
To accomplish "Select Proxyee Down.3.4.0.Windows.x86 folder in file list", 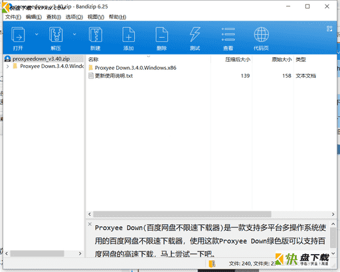I will 135,68.
